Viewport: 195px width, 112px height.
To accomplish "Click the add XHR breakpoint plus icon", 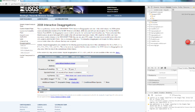I will tap(176, 82).
